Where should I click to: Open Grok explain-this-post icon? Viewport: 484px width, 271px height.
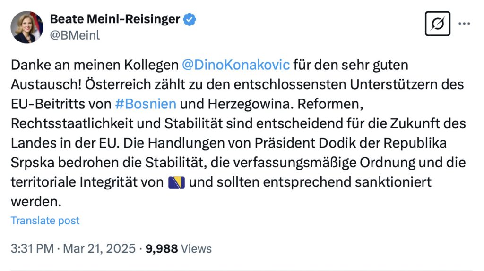click(438, 24)
